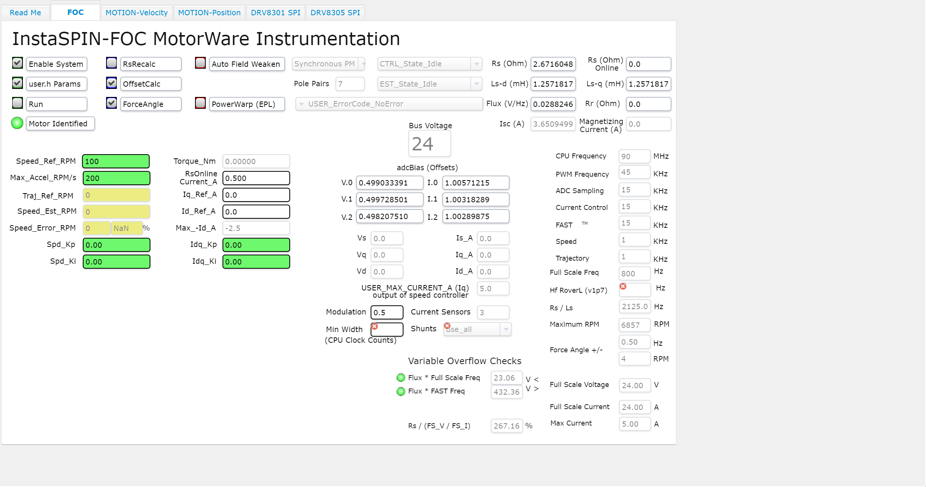Enable the RsRecalc checkbox
The image size is (926, 487).
tap(111, 63)
